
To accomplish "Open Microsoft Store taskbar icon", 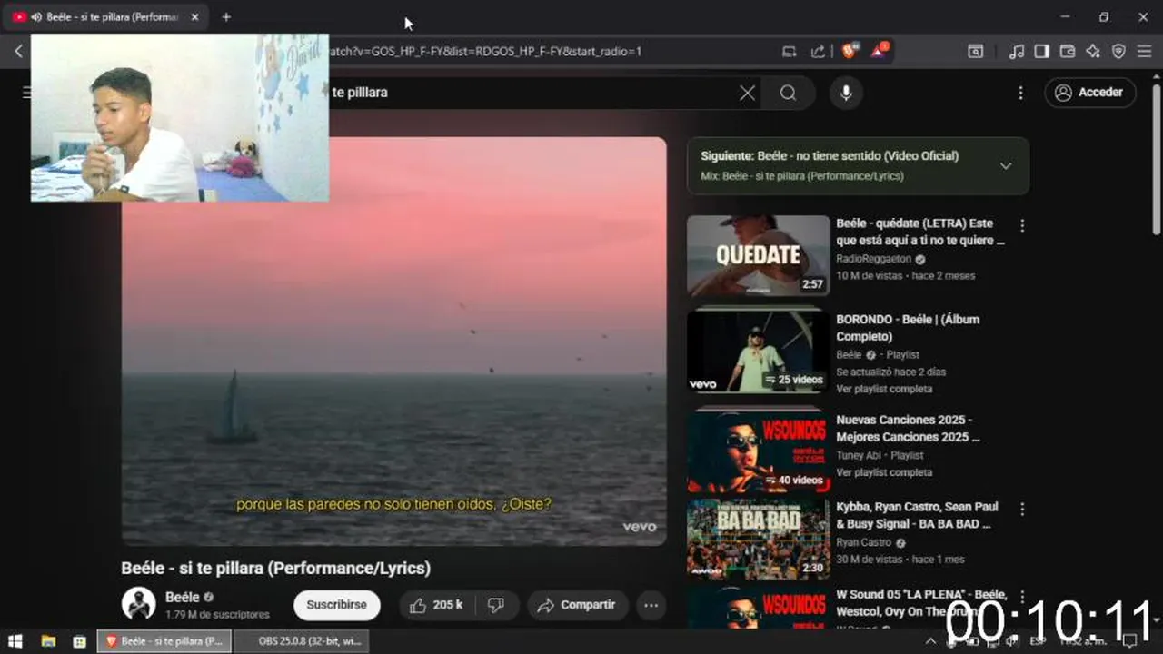I will (x=79, y=641).
